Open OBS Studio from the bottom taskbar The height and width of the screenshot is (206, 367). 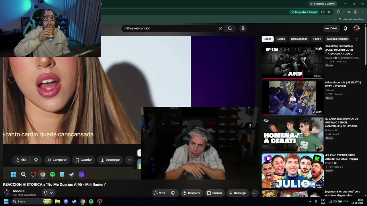99,201
